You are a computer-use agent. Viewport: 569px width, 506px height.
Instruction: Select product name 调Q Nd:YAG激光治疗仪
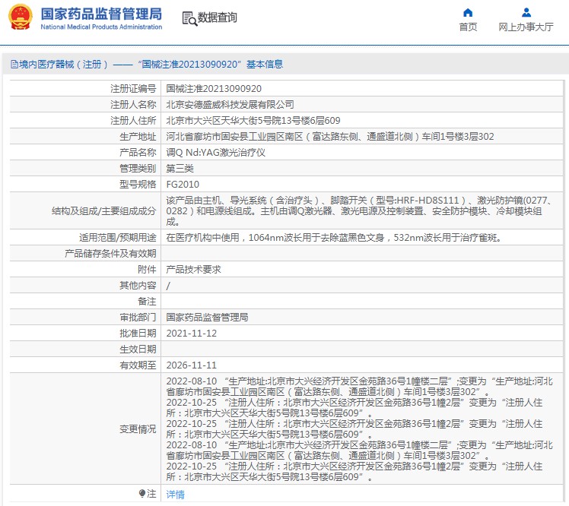215,153
